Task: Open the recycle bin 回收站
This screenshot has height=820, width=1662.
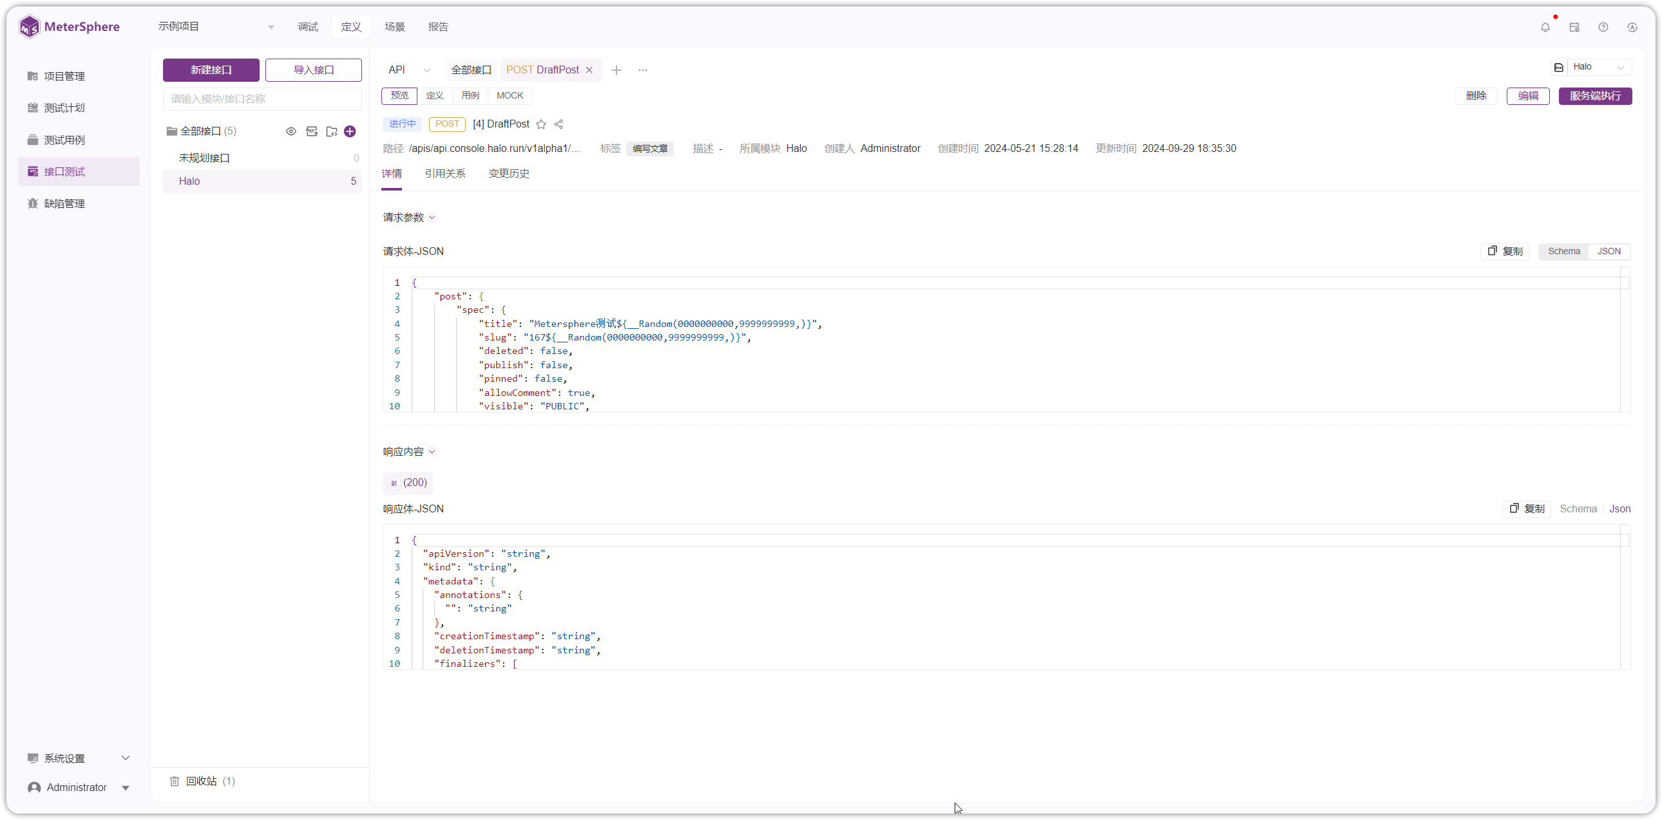Action: pos(202,781)
